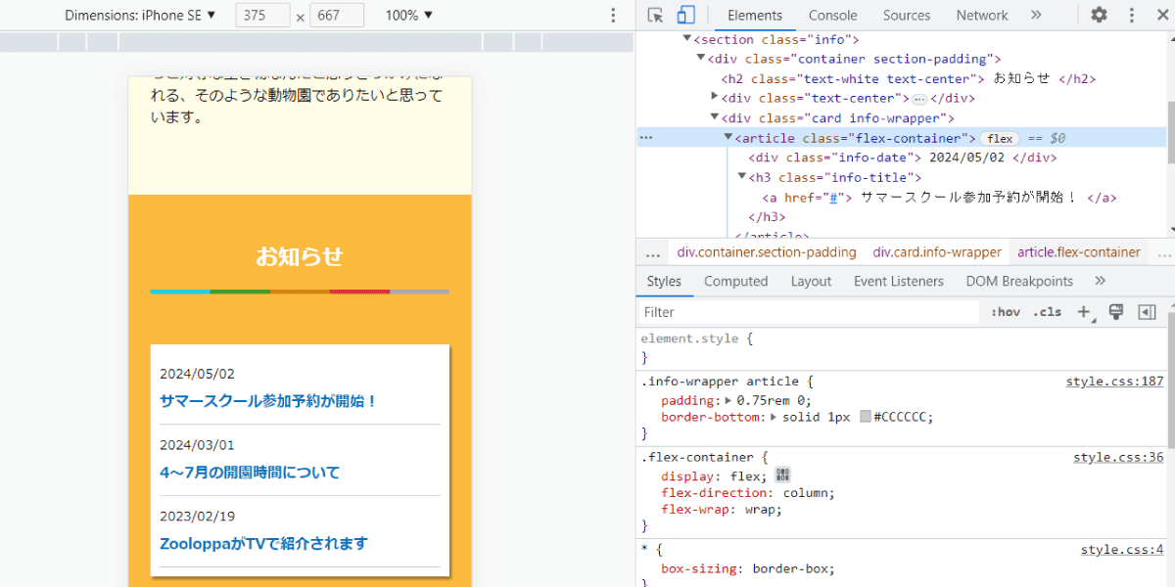Screen dimensions: 1175x587
Task: Open DevTools settings gear
Action: [1100, 15]
